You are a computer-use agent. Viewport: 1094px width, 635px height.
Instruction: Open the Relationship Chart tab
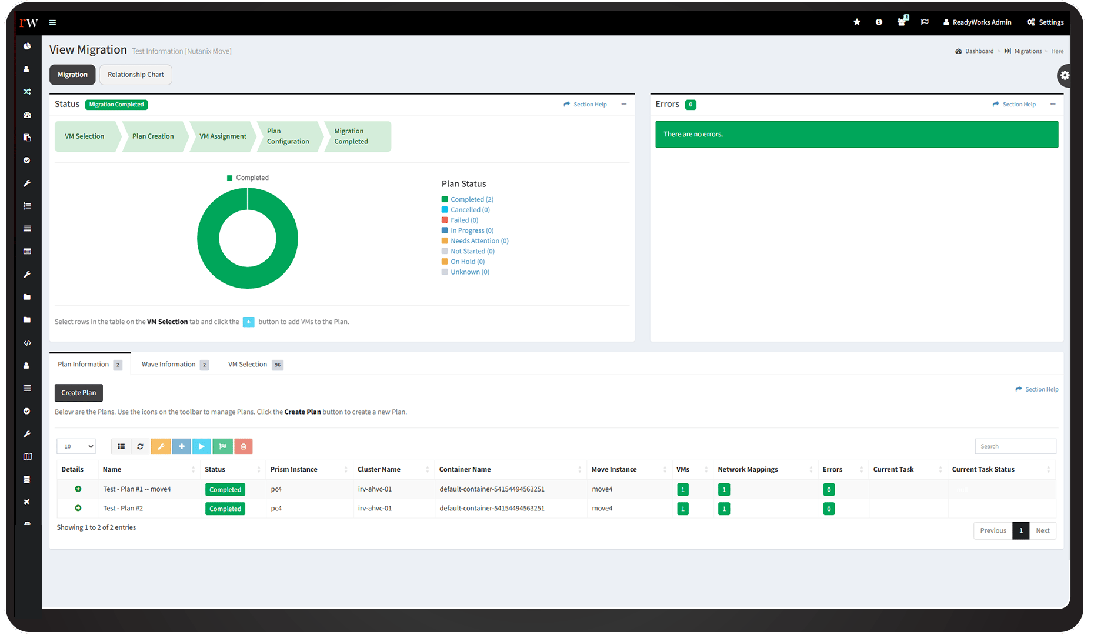pyautogui.click(x=135, y=75)
